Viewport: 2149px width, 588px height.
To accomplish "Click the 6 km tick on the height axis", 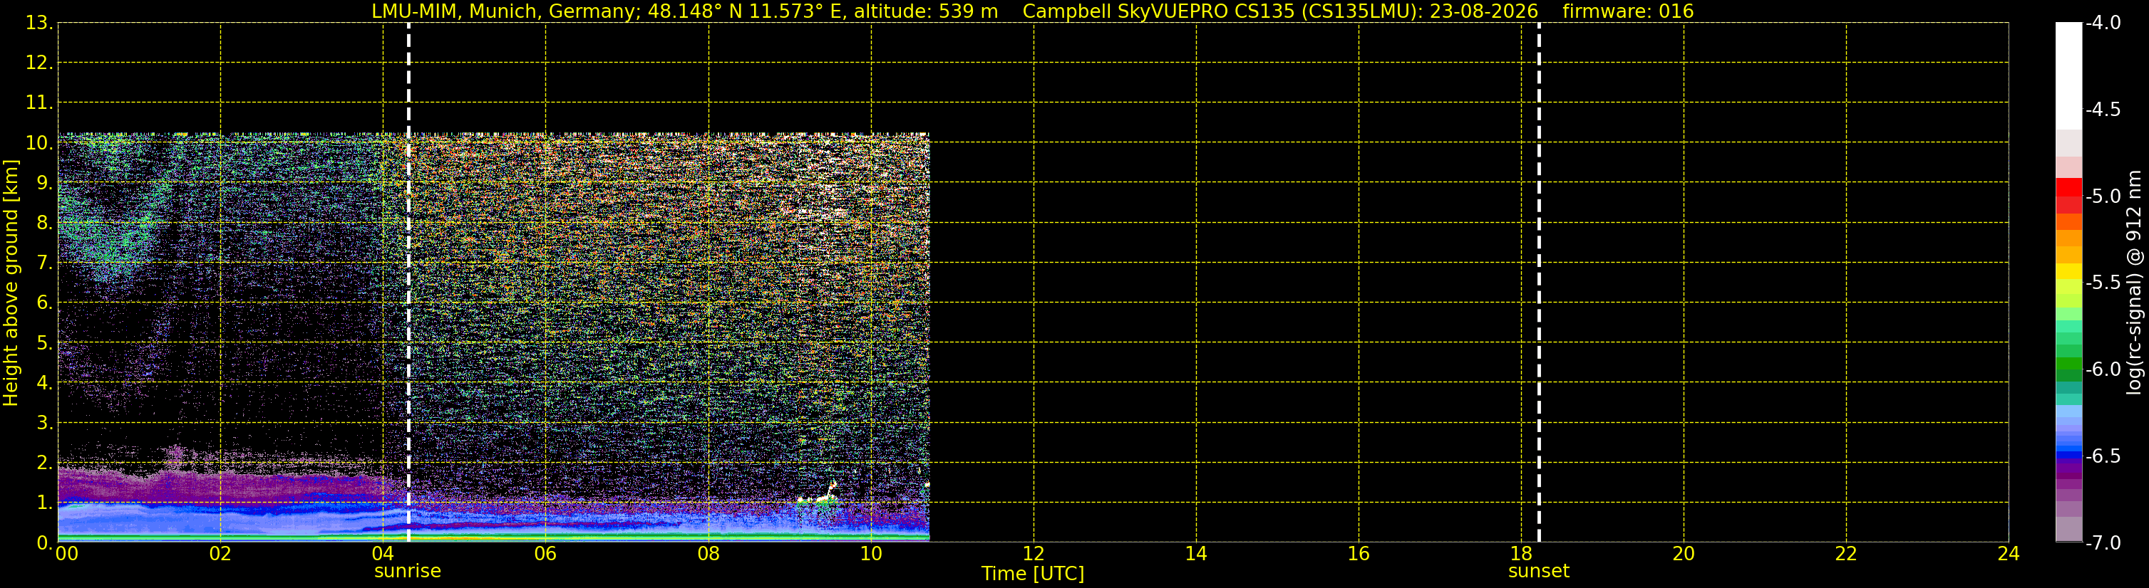I will click(43, 303).
